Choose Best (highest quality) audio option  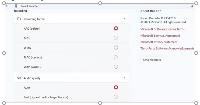pos(116,97)
